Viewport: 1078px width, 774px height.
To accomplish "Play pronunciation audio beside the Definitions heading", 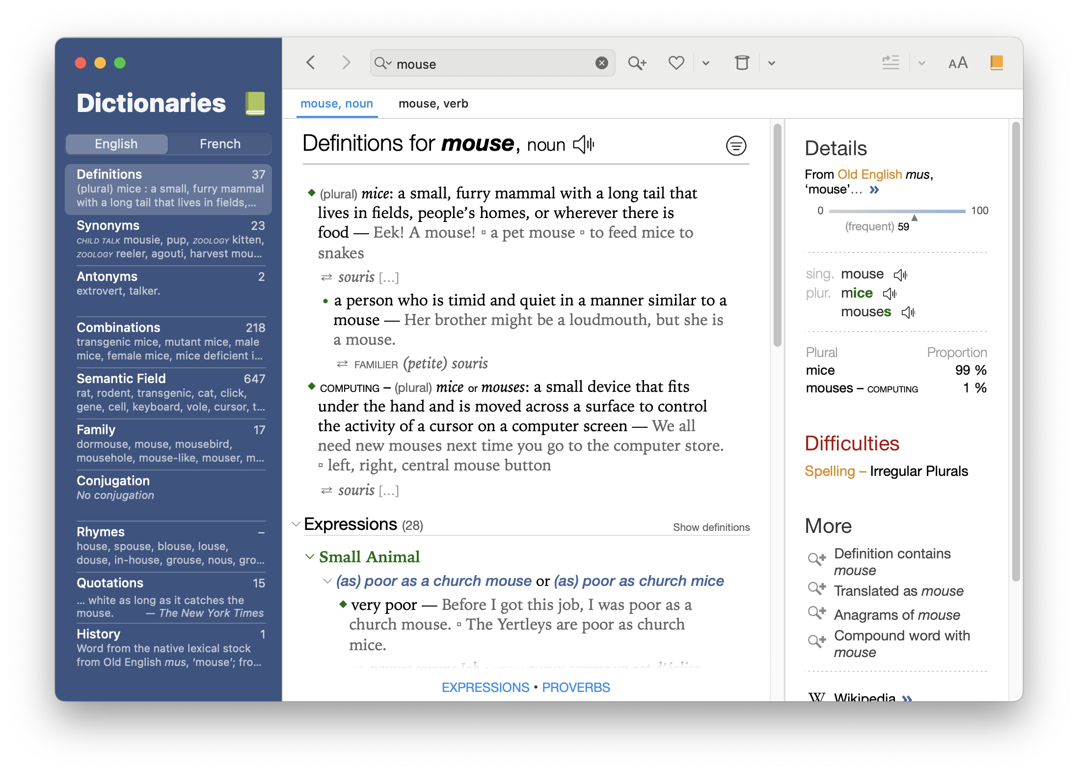I will 584,144.
